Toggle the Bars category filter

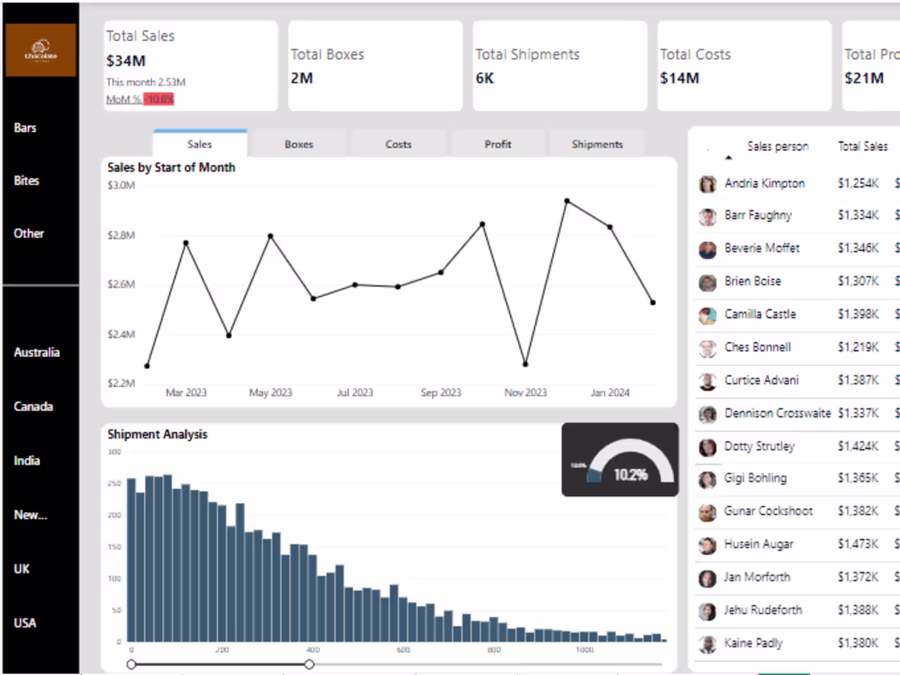point(25,128)
